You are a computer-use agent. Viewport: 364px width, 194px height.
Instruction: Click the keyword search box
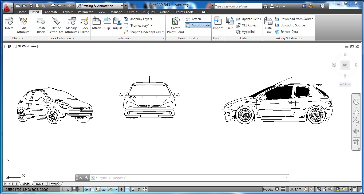point(238,6)
